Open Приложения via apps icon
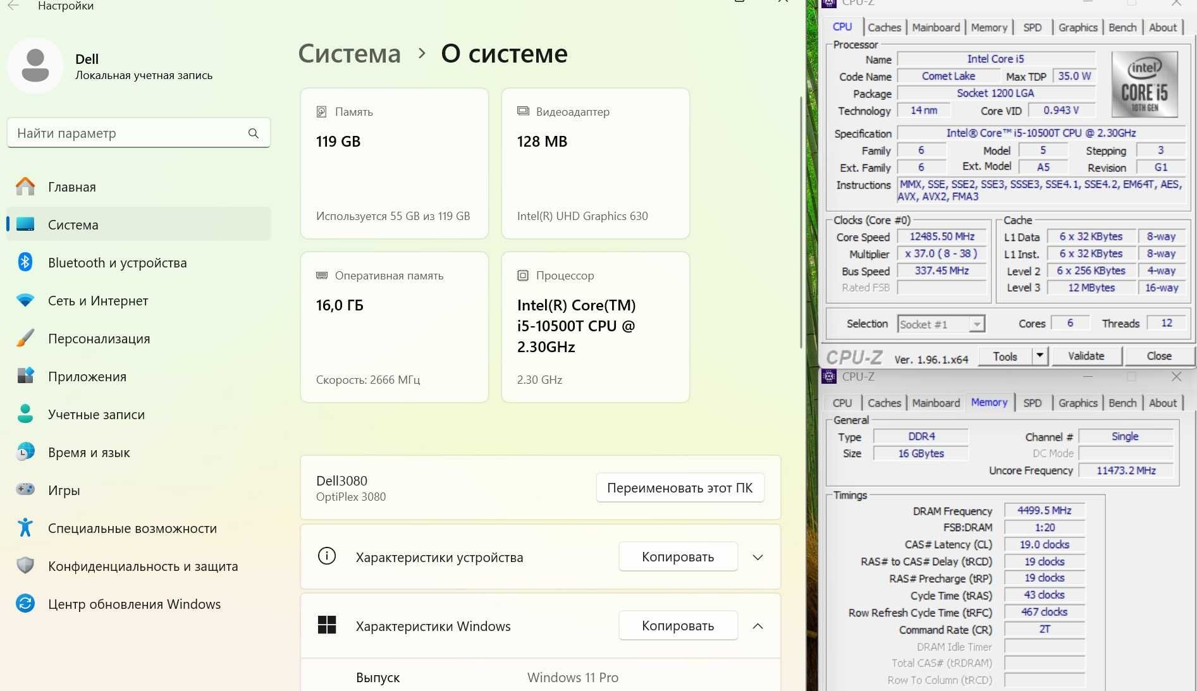Viewport: 1197px width, 691px height. click(x=25, y=376)
